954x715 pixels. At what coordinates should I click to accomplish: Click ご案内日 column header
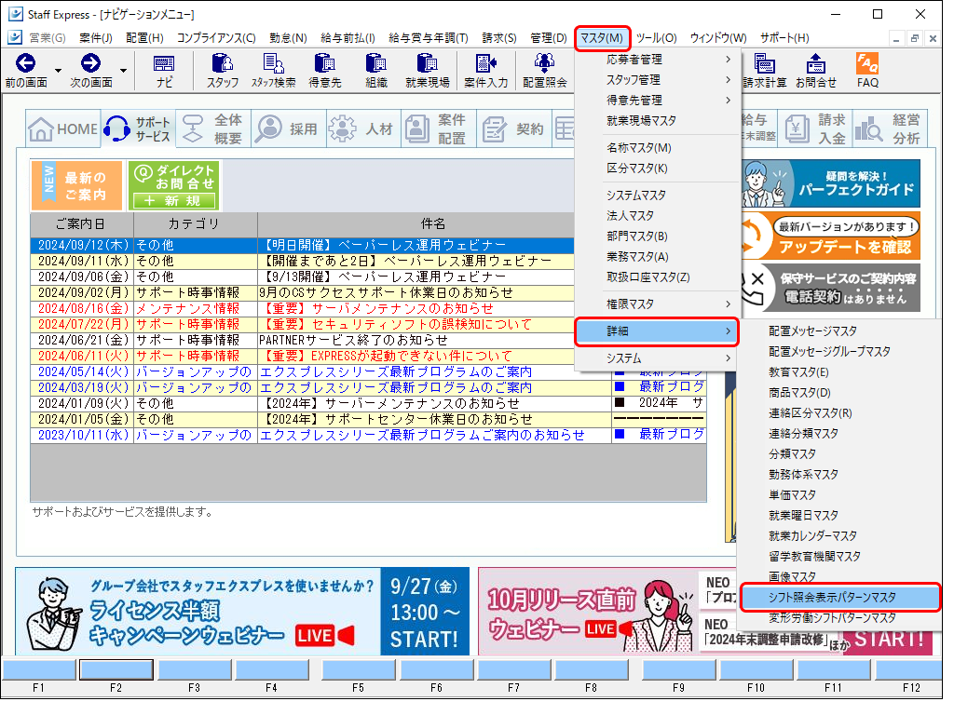pos(82,224)
